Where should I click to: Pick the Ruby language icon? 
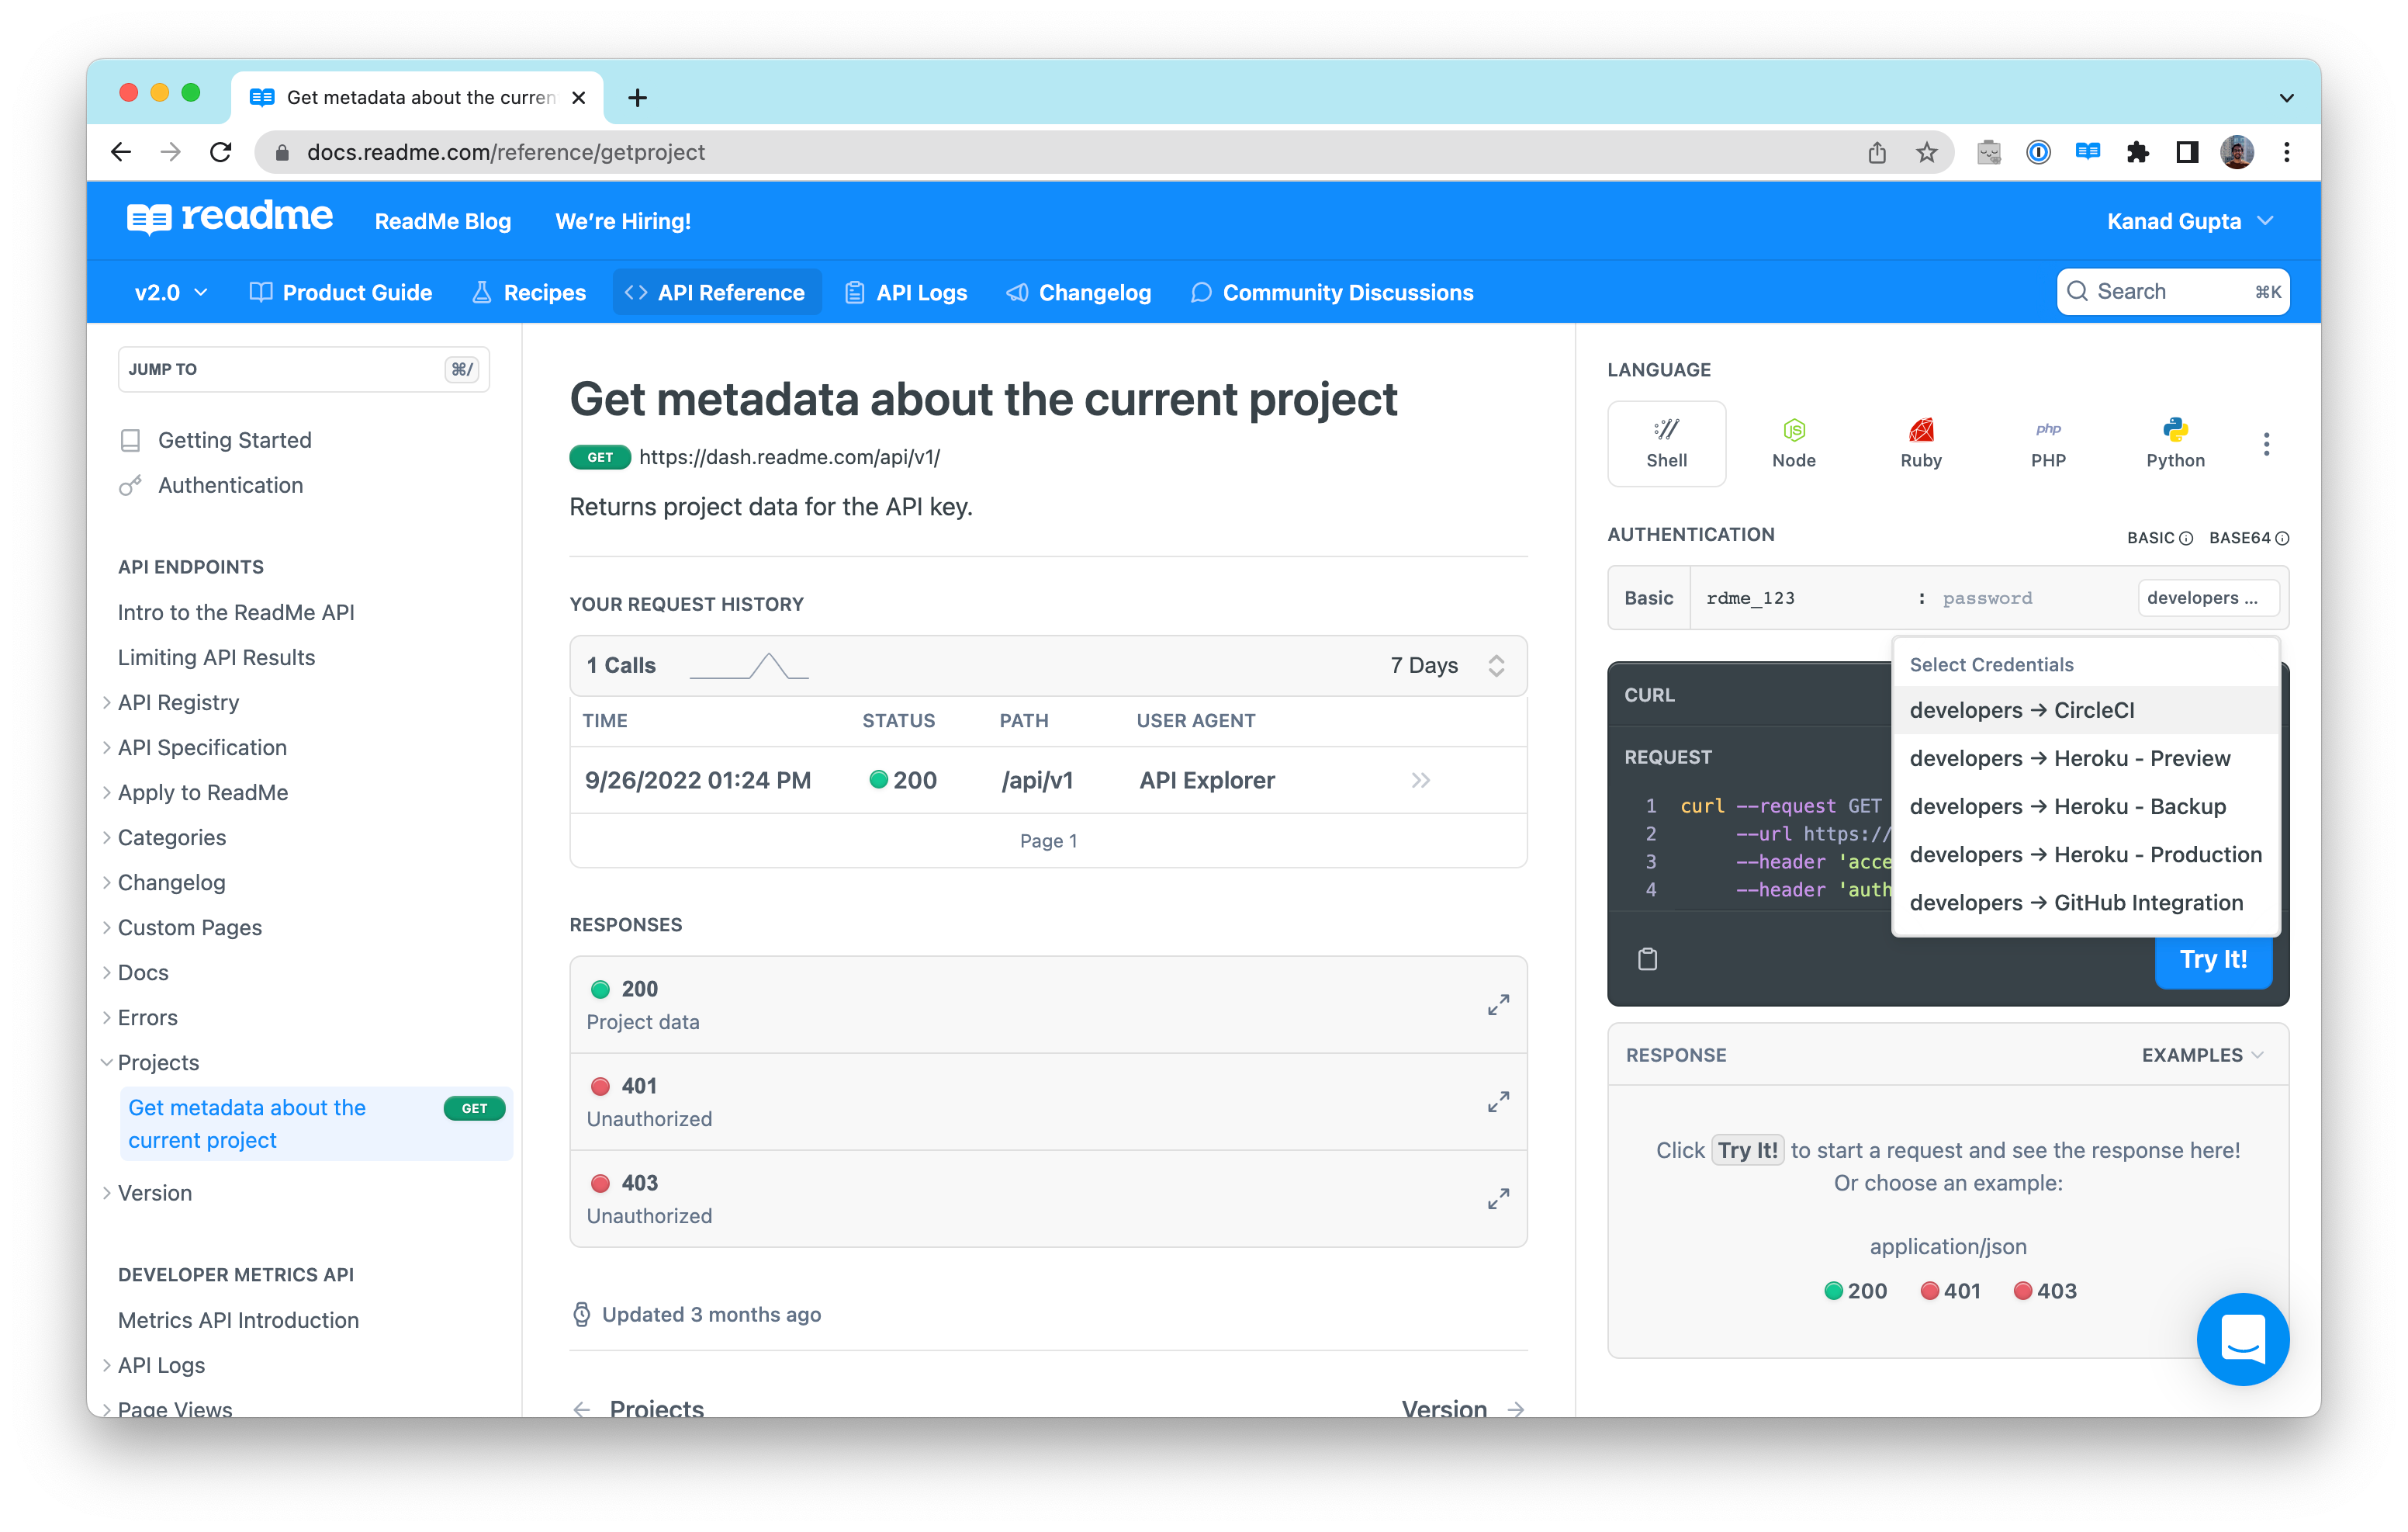click(1920, 443)
